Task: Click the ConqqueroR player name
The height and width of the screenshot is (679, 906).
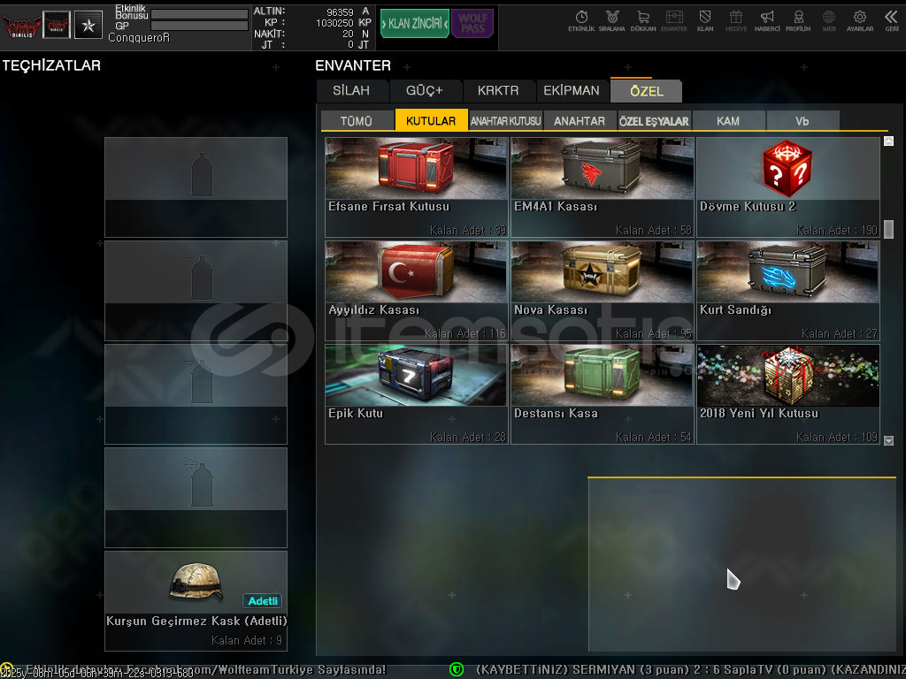Action: (139, 37)
